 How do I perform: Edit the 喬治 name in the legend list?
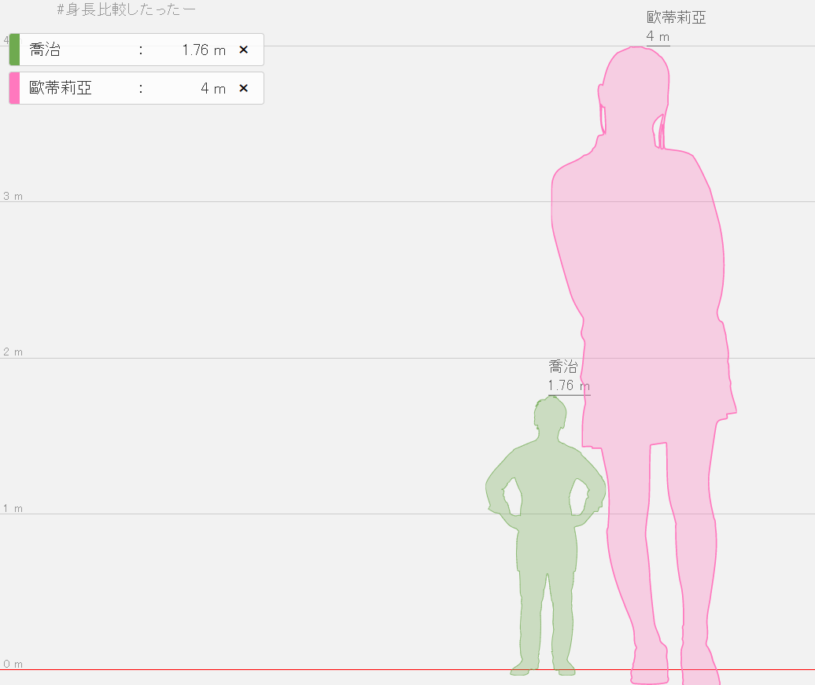46,50
